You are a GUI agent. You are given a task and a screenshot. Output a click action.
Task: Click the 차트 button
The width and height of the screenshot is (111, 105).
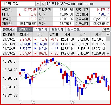click(106, 29)
